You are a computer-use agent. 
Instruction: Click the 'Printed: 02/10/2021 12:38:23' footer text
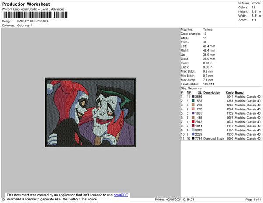click(x=174, y=199)
